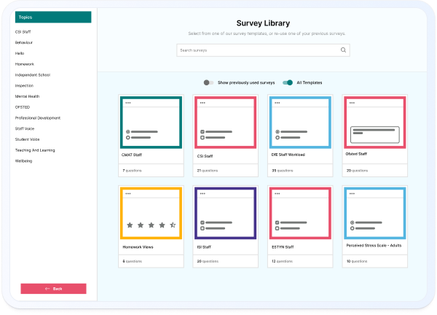This screenshot has width=437, height=315.
Task: Open the three-dot menu on ESTYN Staff card
Action: tap(277, 193)
